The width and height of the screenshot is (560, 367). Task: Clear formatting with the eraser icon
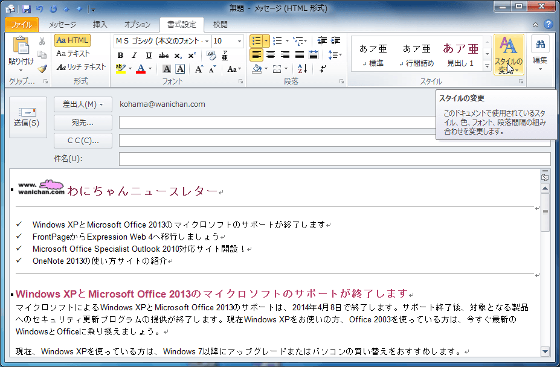coord(211,56)
